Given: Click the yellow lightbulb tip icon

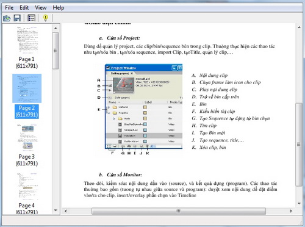Looking at the screenshot, I should (x=46, y=18).
